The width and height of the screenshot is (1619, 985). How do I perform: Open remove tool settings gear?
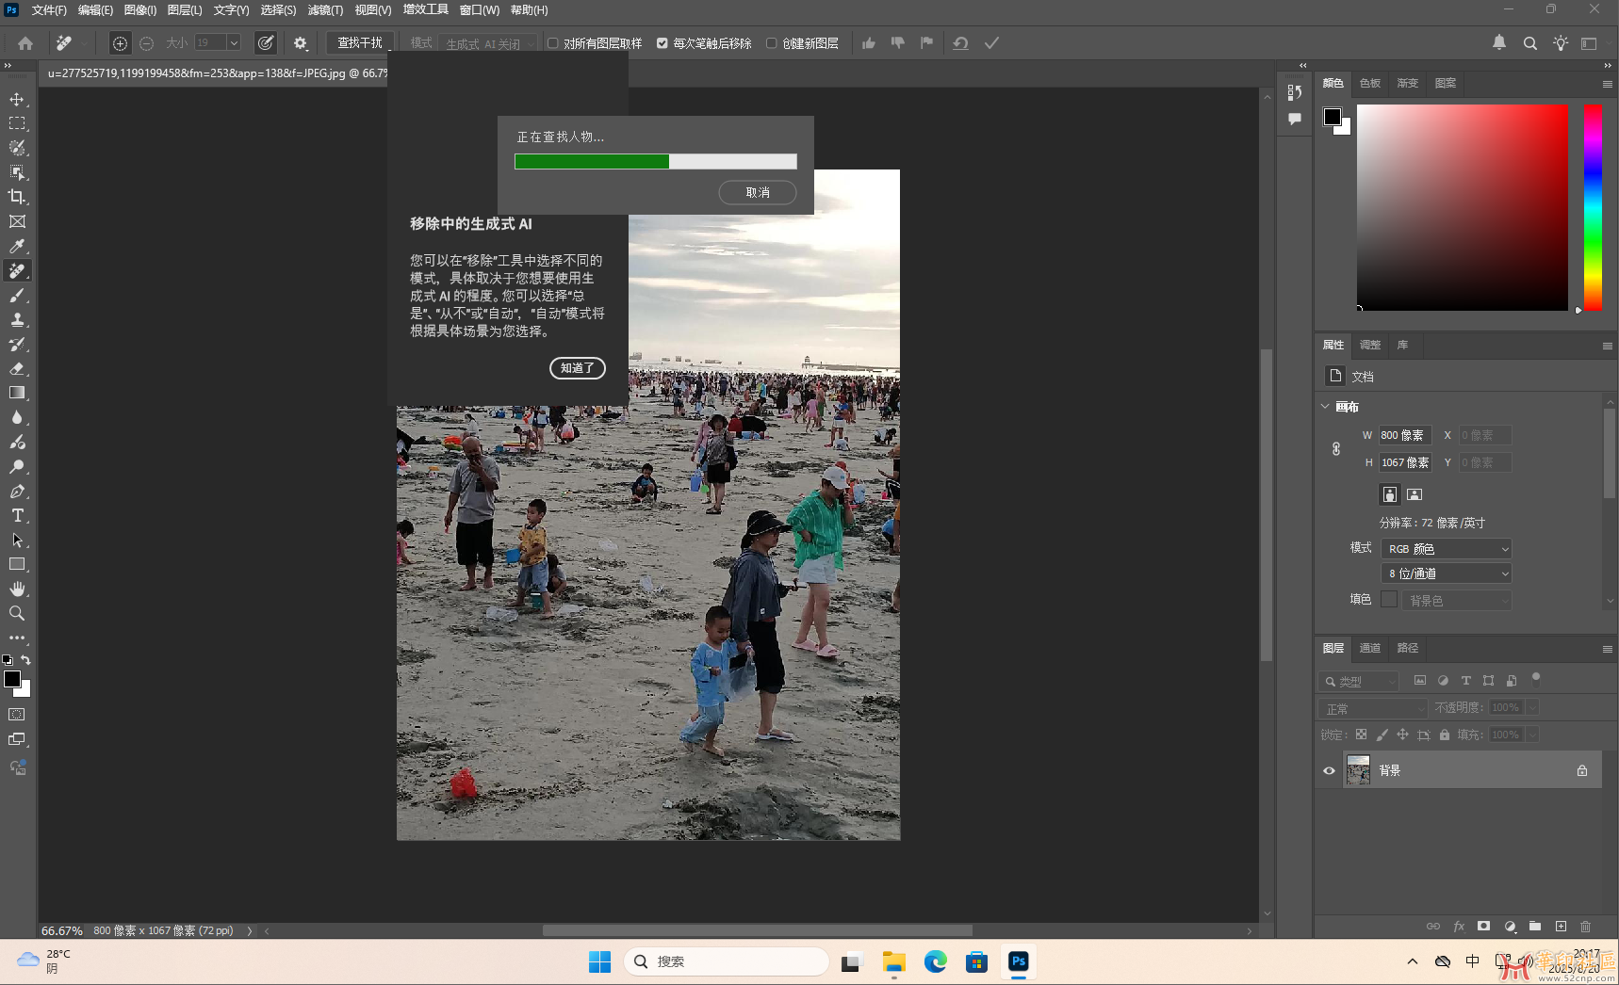coord(301,43)
